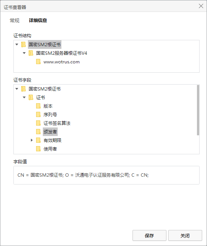Click the folder icon next to 有效期限
This screenshot has width=207, height=246.
(38, 140)
